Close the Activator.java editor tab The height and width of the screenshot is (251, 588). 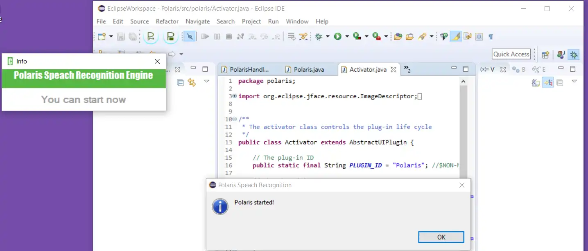[393, 70]
